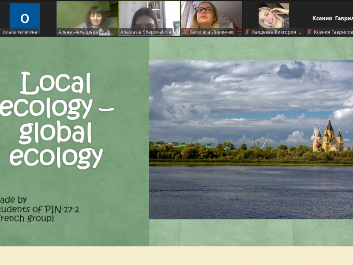Click the yellow cathedral in the photo

click(329, 136)
